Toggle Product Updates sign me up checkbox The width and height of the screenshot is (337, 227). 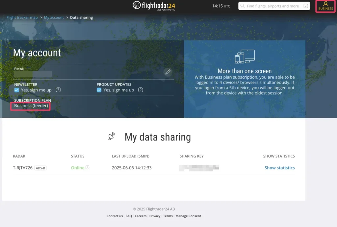click(99, 90)
